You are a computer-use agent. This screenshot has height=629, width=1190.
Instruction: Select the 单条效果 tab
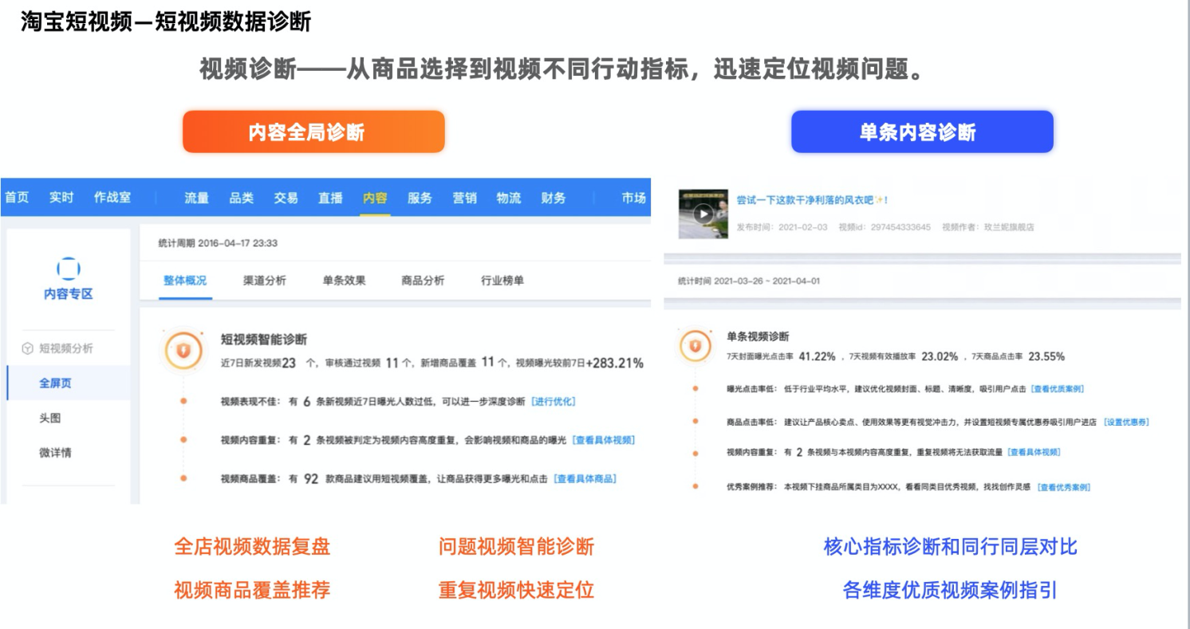(x=344, y=281)
